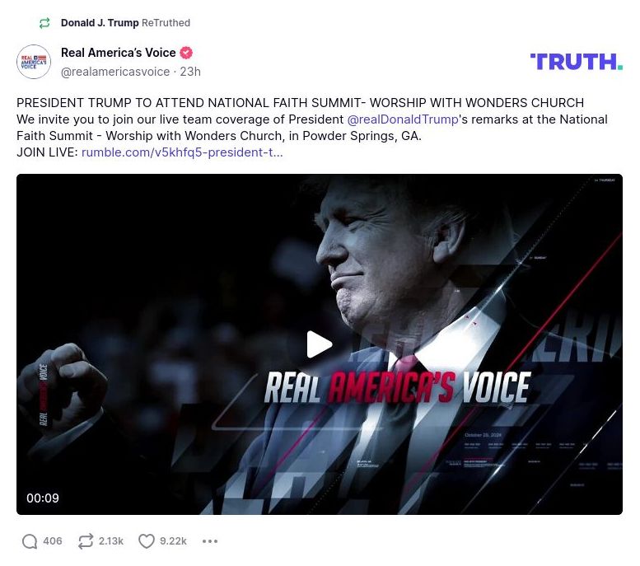
Task: Open the 23h post timestamp
Action: pyautogui.click(x=190, y=72)
